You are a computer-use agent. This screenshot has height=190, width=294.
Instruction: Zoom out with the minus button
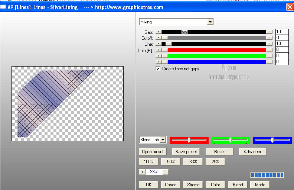(x=166, y=172)
